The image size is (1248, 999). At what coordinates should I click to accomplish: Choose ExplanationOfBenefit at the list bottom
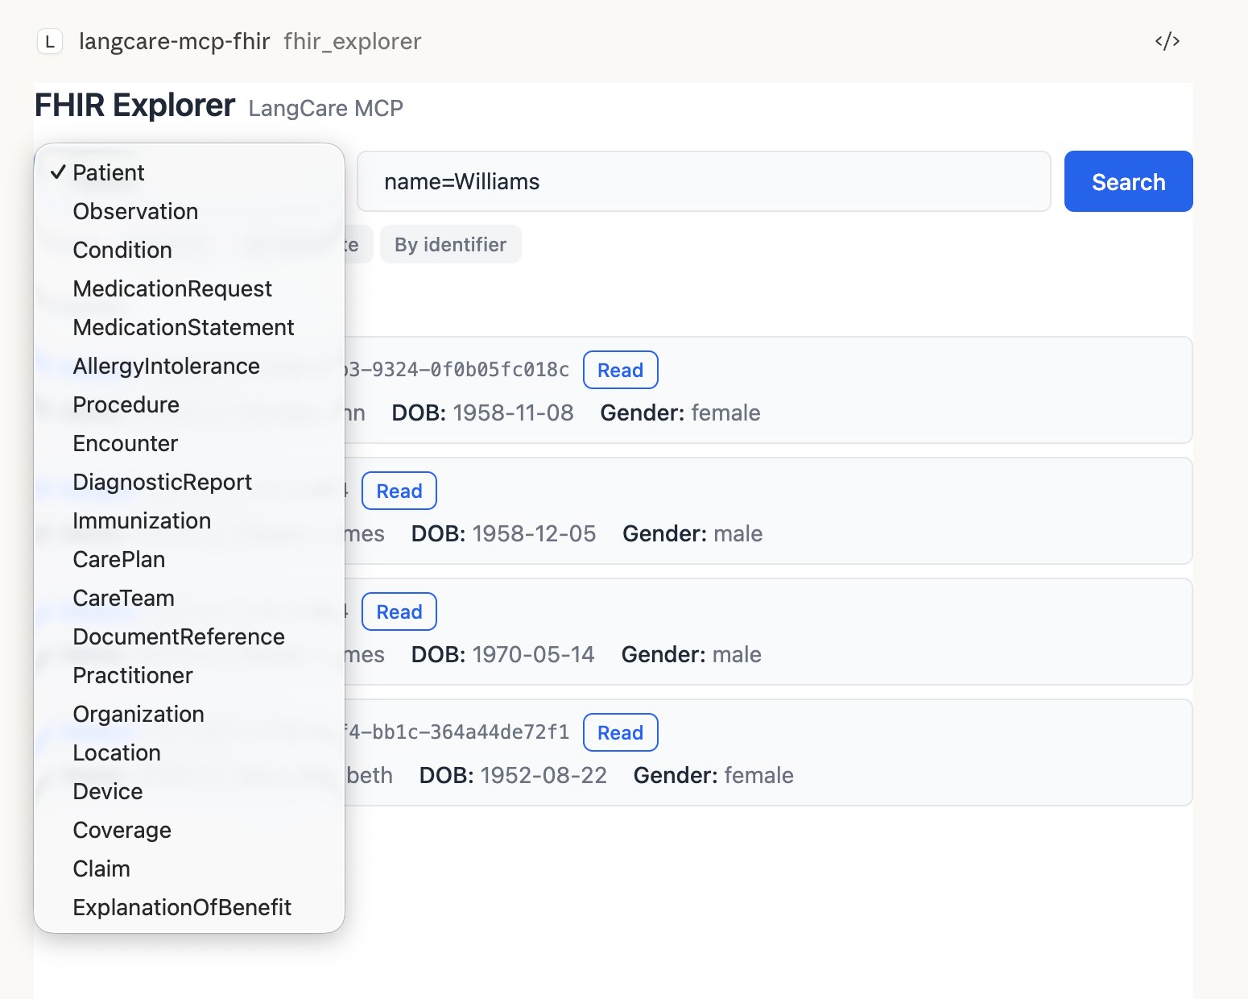pos(182,907)
